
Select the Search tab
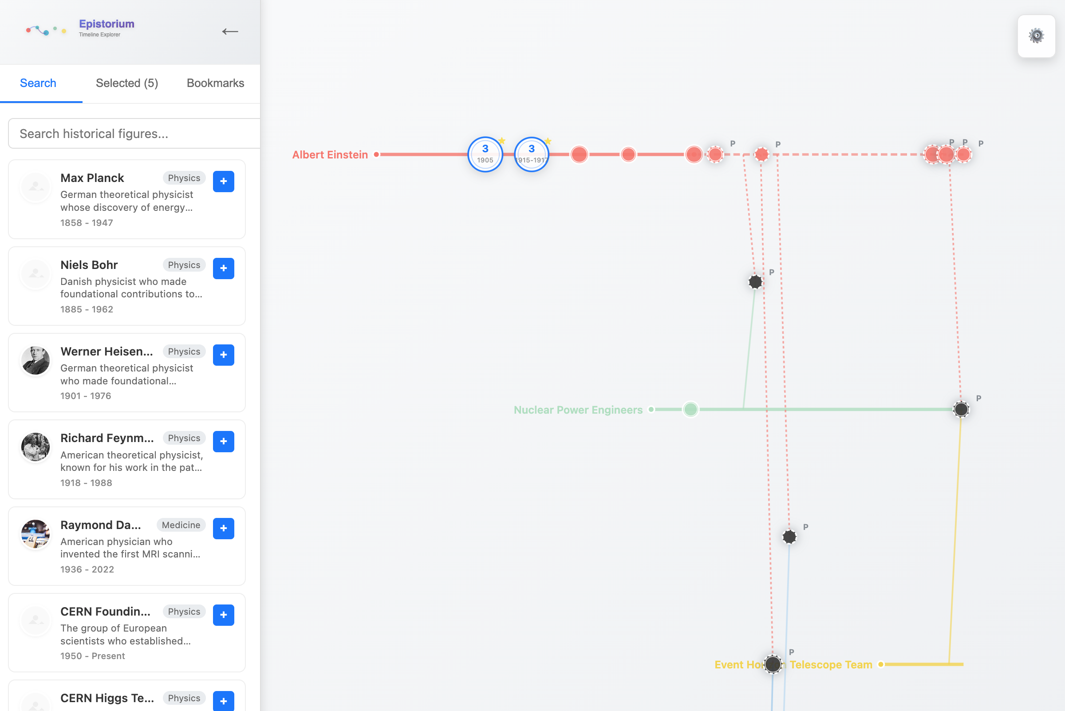coord(38,83)
